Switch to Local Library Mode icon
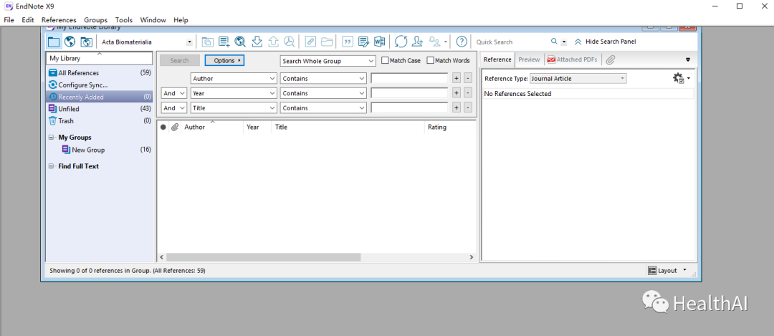Screen dimensions: 774x336 tap(53, 42)
